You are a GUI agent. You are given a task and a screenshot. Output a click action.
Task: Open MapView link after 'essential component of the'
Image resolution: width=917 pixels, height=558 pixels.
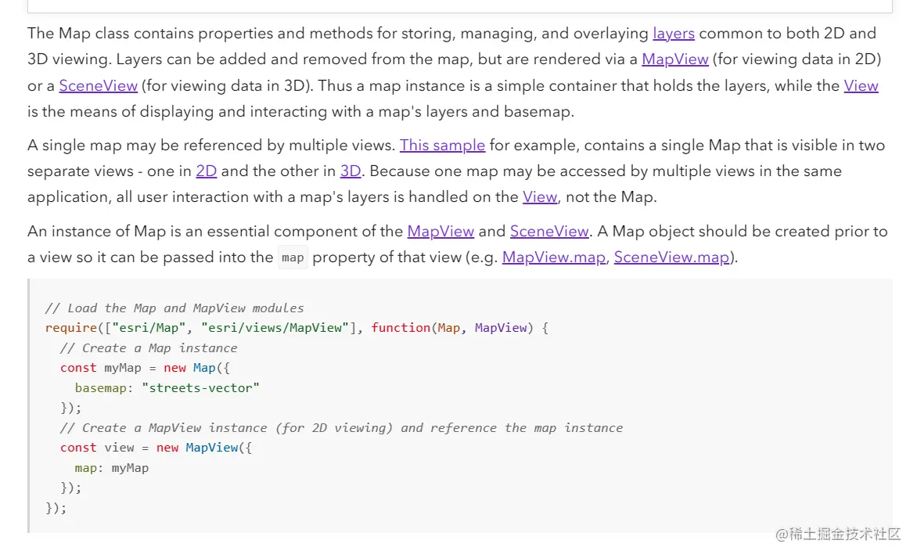click(x=441, y=231)
